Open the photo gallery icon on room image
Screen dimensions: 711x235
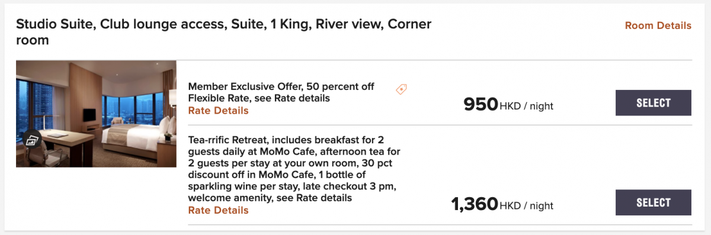(x=32, y=140)
